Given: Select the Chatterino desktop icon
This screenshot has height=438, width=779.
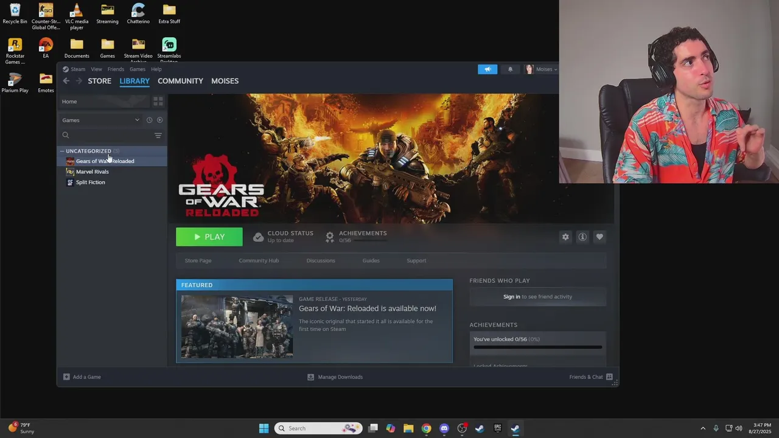Looking at the screenshot, I should pos(138,14).
